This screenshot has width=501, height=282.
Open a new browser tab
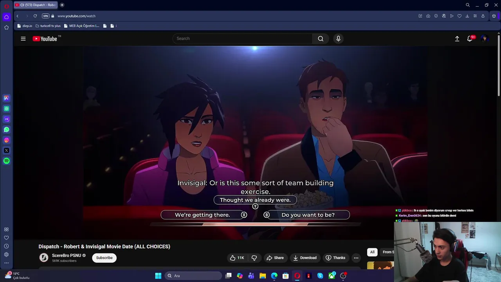tap(62, 5)
